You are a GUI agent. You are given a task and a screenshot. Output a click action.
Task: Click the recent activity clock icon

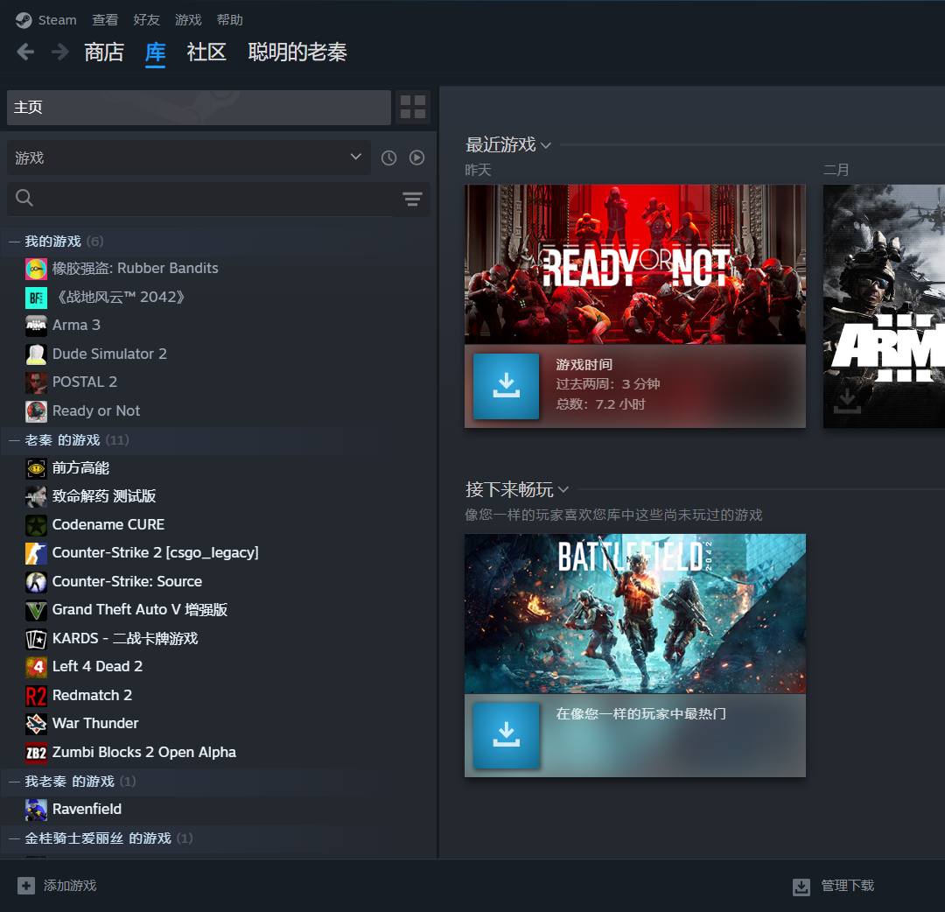pyautogui.click(x=388, y=158)
